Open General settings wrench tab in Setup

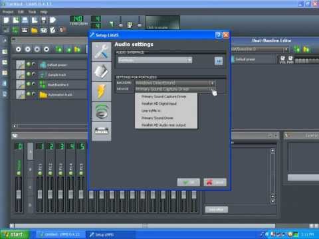pyautogui.click(x=102, y=51)
